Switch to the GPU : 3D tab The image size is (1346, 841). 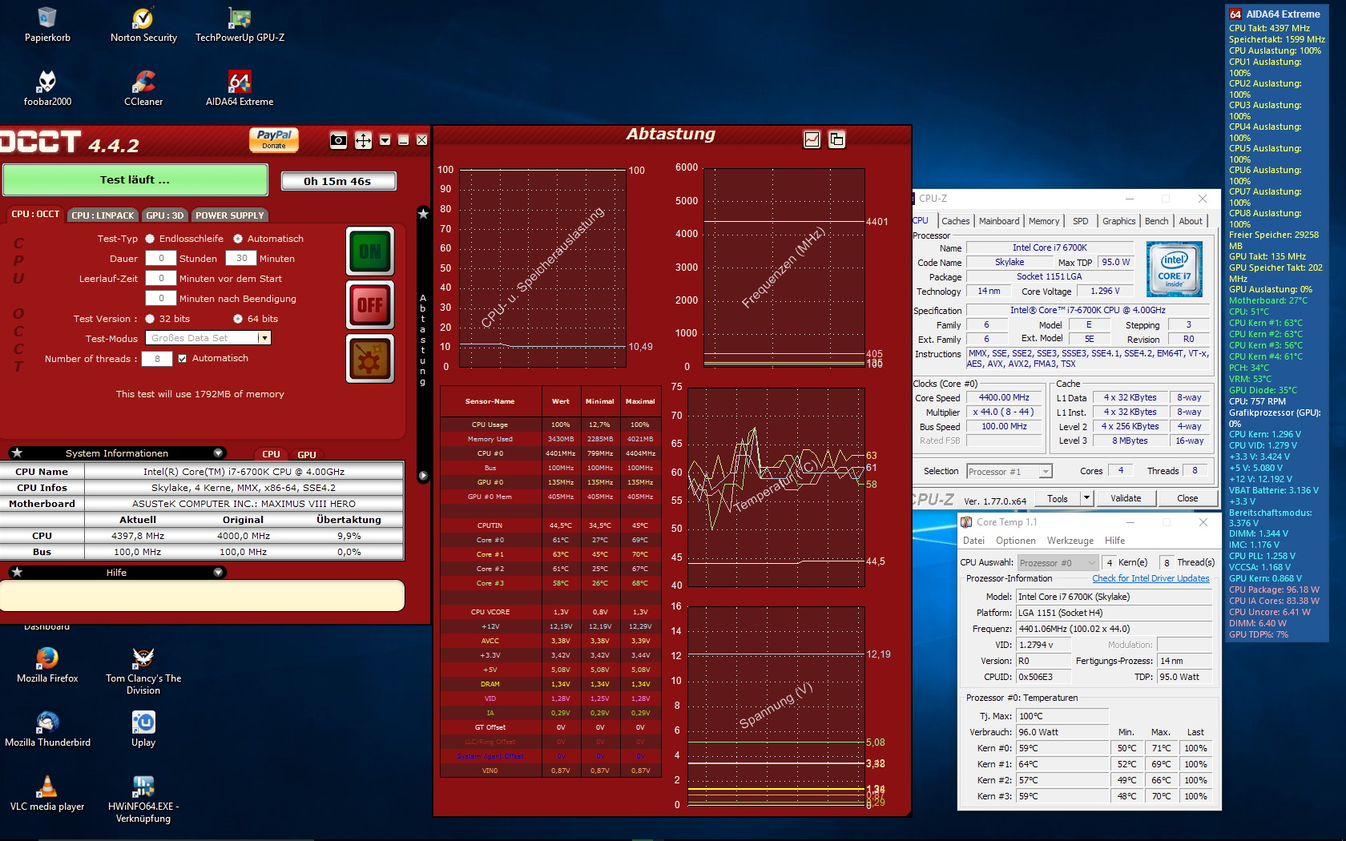[165, 215]
